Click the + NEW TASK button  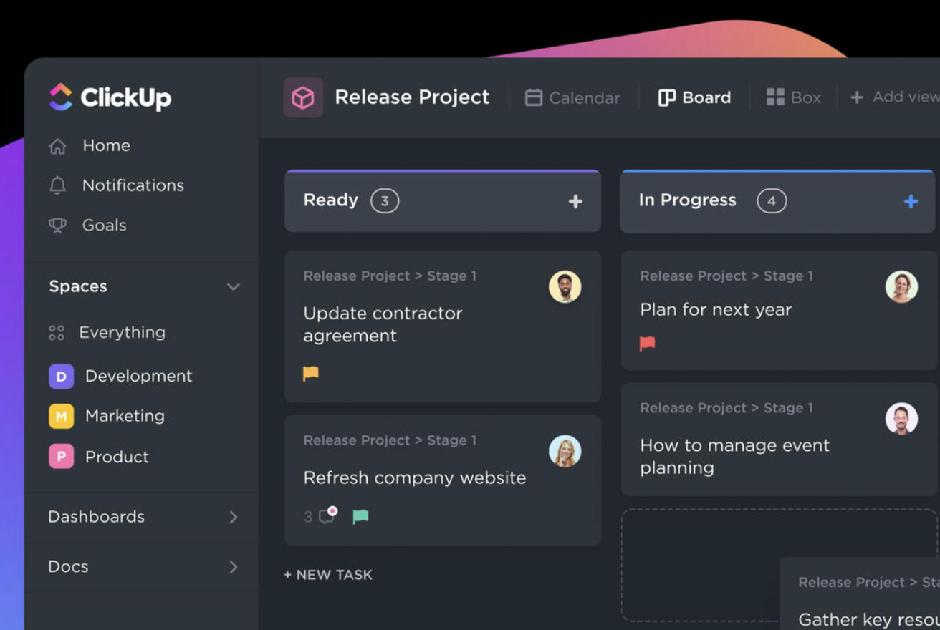[328, 575]
